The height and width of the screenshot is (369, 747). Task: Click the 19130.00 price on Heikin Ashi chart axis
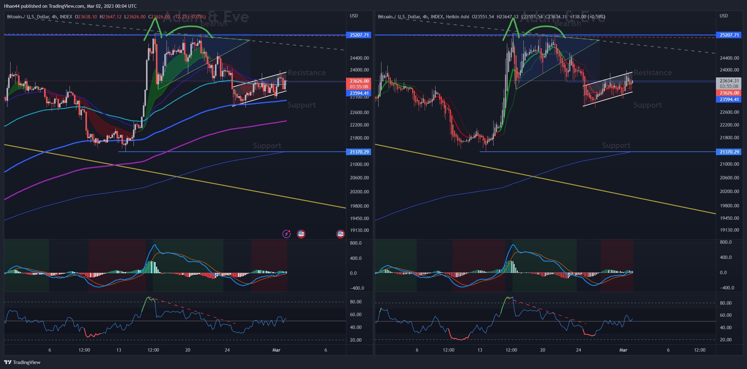point(729,230)
